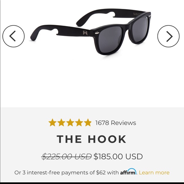Screen dimensions: 184x184
Task: Click the Affirm logo
Action: point(128,172)
